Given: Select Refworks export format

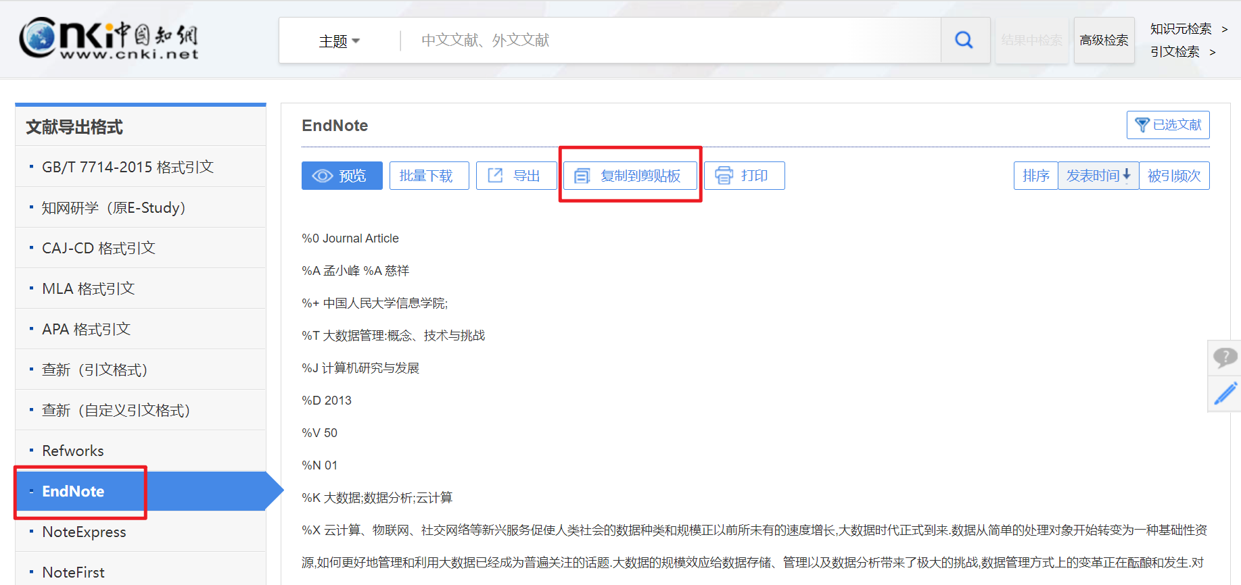Looking at the screenshot, I should [141, 451].
